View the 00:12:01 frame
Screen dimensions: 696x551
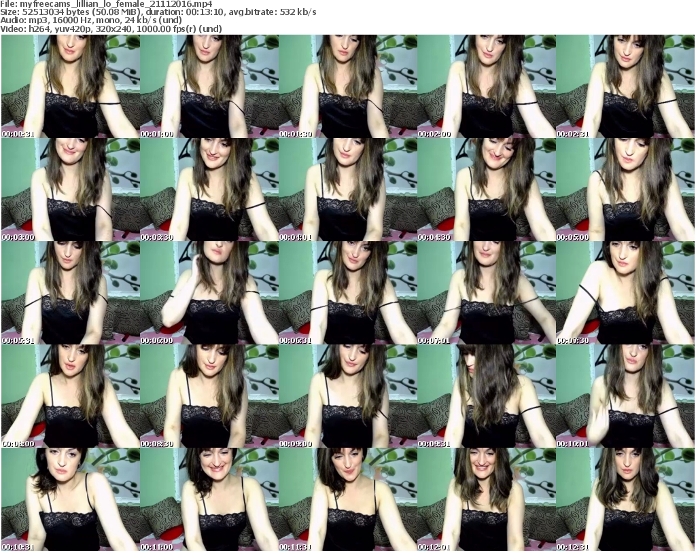click(x=486, y=499)
